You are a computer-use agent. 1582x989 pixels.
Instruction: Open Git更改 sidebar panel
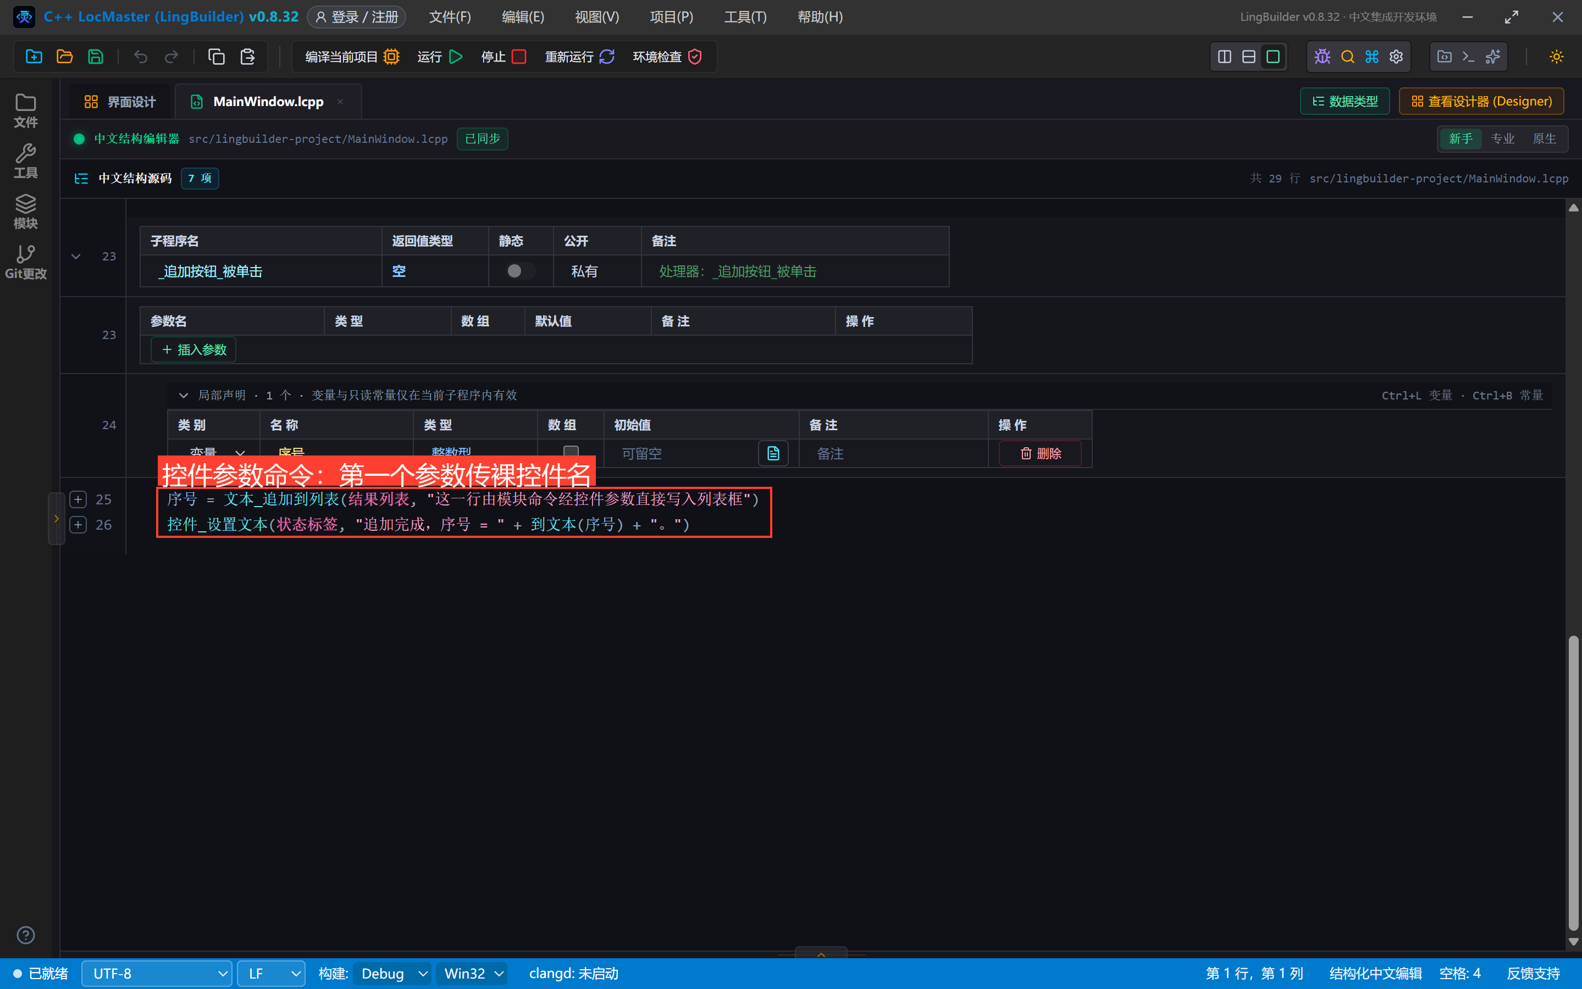(25, 262)
